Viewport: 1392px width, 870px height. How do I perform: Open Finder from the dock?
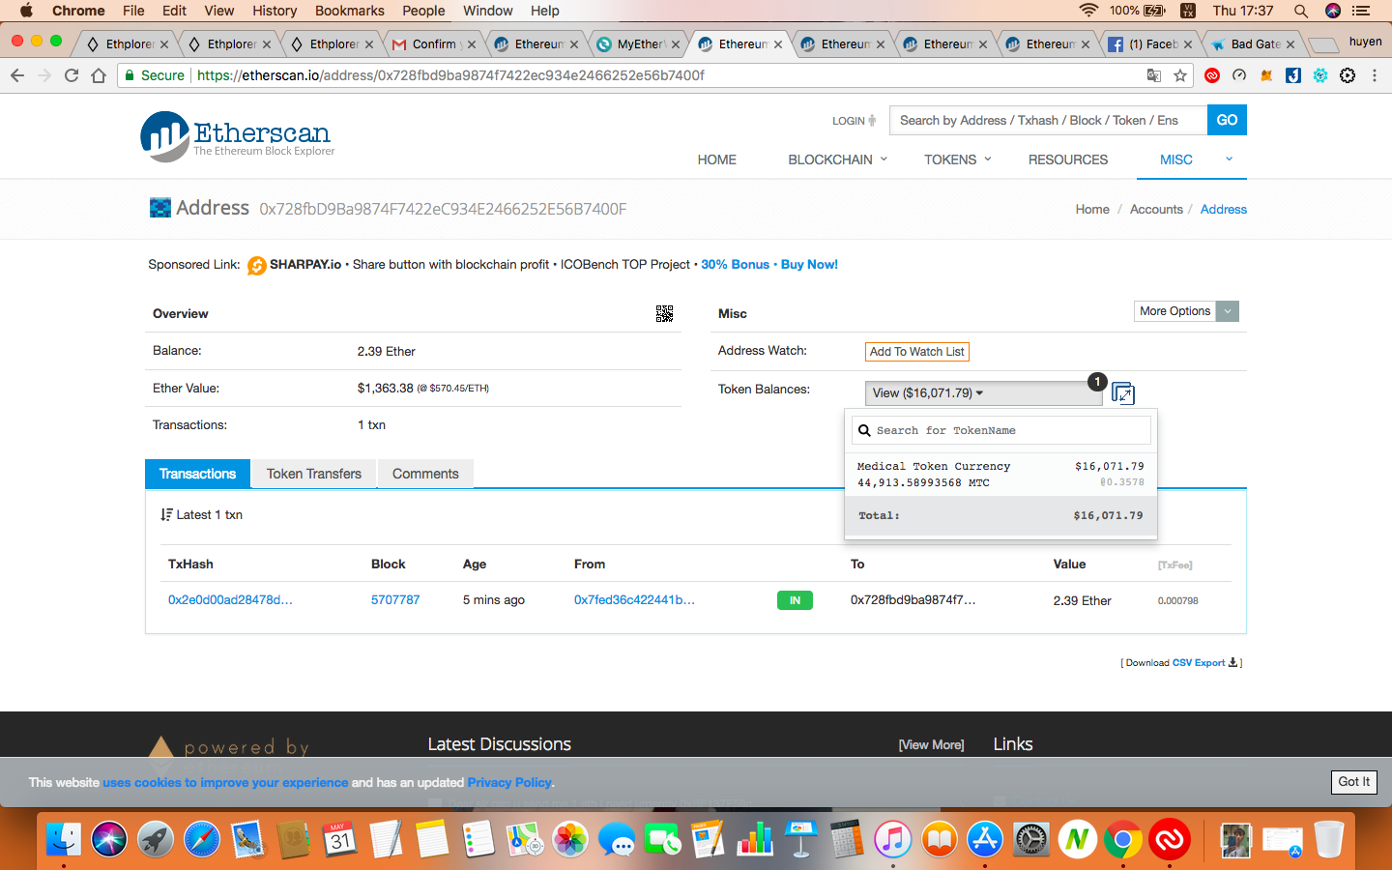click(64, 839)
